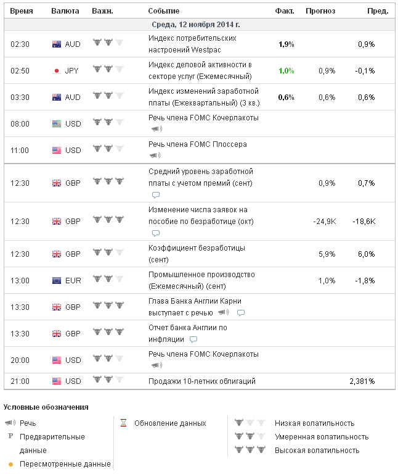The height and width of the screenshot is (474, 398).
Task: Click the orange Пересмотренные данные legend dot
Action: click(x=10, y=464)
